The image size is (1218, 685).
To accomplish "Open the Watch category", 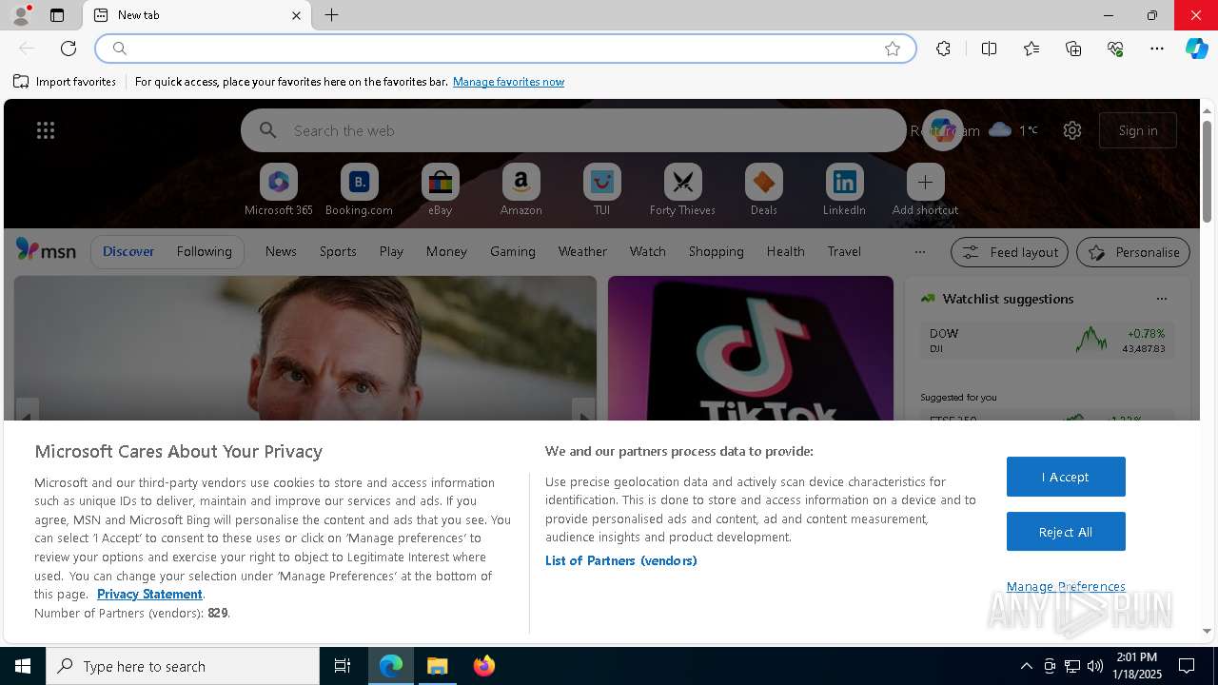I will (x=648, y=251).
